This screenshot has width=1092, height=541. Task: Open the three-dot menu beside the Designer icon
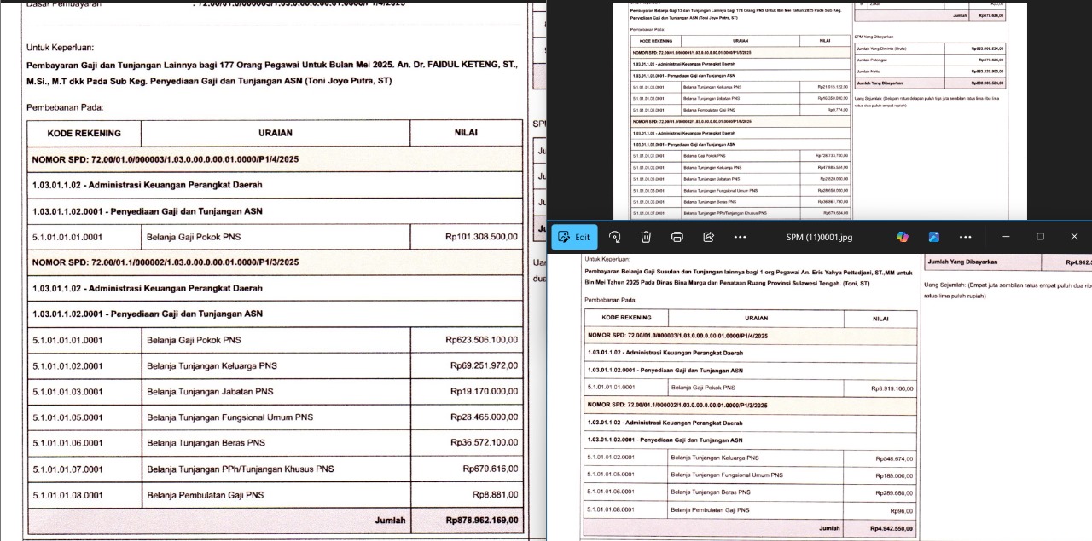(965, 237)
